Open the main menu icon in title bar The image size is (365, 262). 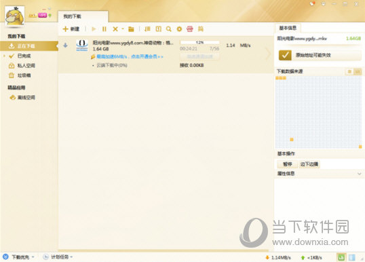(x=324, y=3)
